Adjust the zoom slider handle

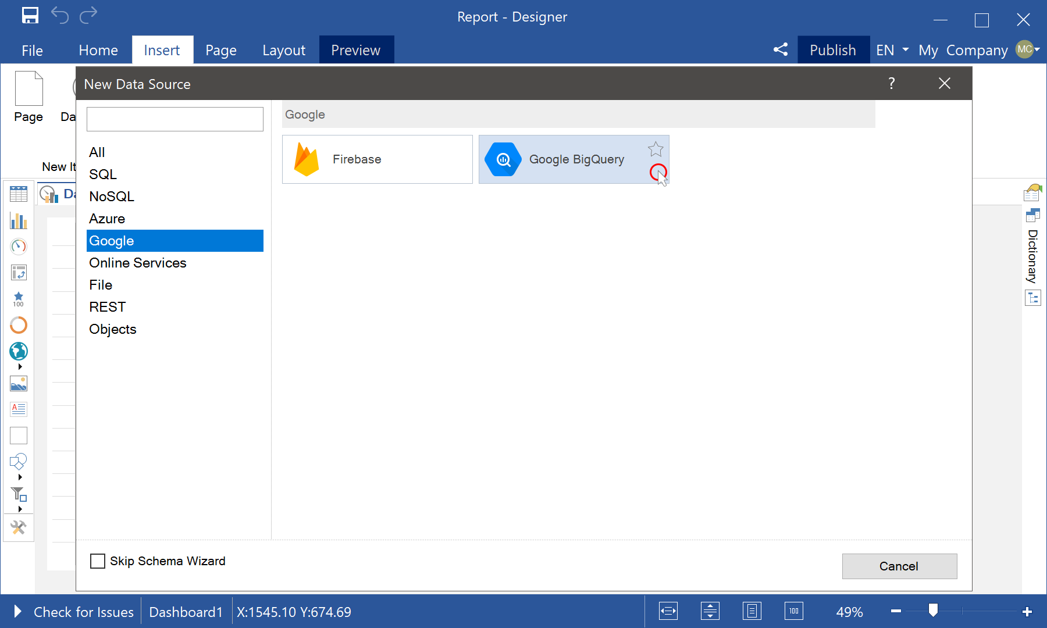click(933, 610)
